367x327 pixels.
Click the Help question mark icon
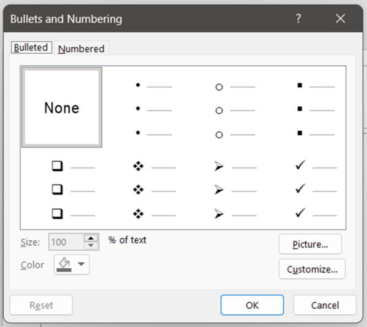298,19
